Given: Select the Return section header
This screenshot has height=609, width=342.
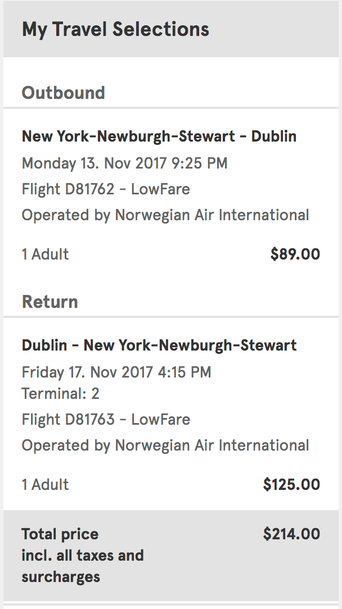Looking at the screenshot, I should coord(50,302).
